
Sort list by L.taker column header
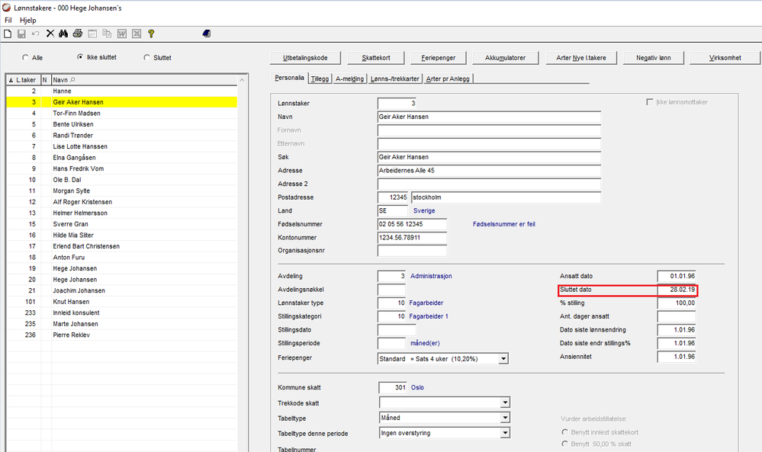[x=24, y=79]
